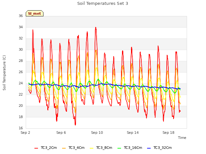
Task: Click the lowest red trough below 17
Action: [75, 125]
